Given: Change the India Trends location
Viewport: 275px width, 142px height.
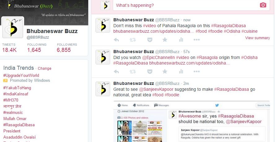Looking at the screenshot, I should pos(45,69).
